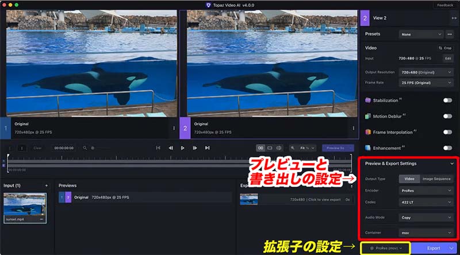Open the Audio Mode dropdown
The image size is (460, 255).
coord(426,218)
